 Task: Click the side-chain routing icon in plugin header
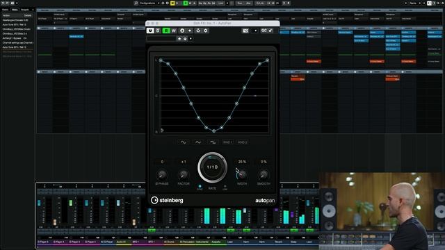click(198, 31)
